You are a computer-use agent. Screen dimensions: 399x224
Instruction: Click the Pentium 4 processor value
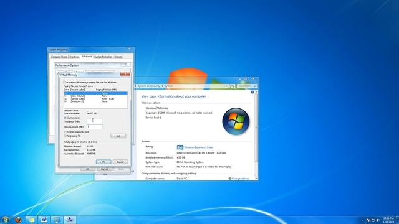tap(201, 153)
